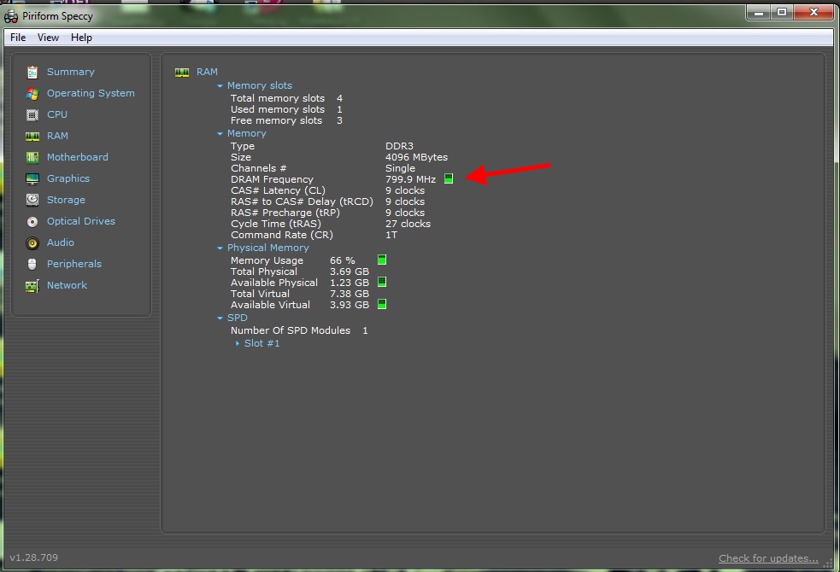The width and height of the screenshot is (840, 572).
Task: Click the Free memory slots row
Action: coord(286,121)
